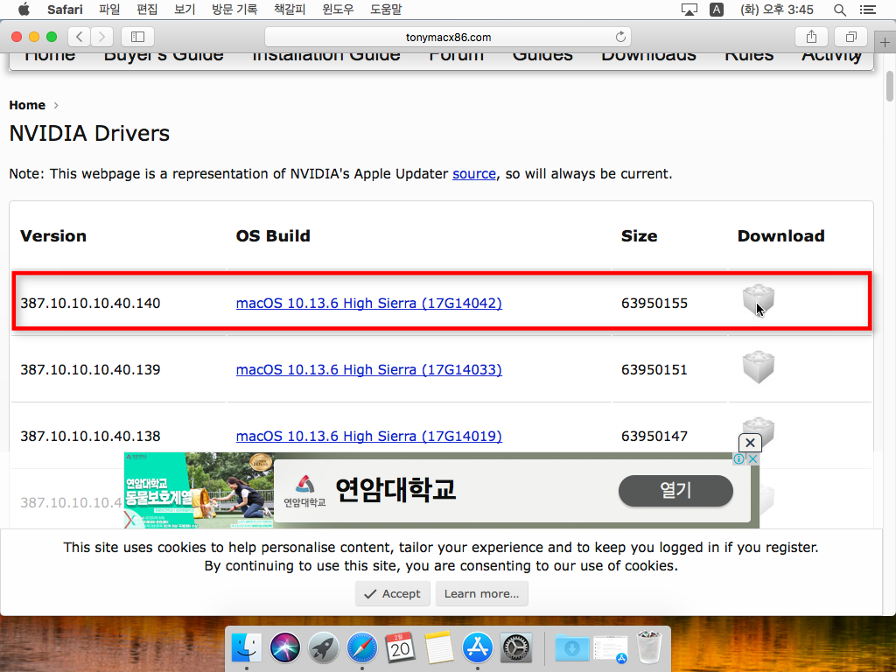The height and width of the screenshot is (672, 896).
Task: Download driver 387.10.10.10.40.140 brick icon
Action: click(x=759, y=299)
